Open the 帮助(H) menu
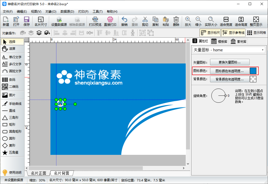Image resolution: width=268 pixels, height=184 pixels. point(112,12)
